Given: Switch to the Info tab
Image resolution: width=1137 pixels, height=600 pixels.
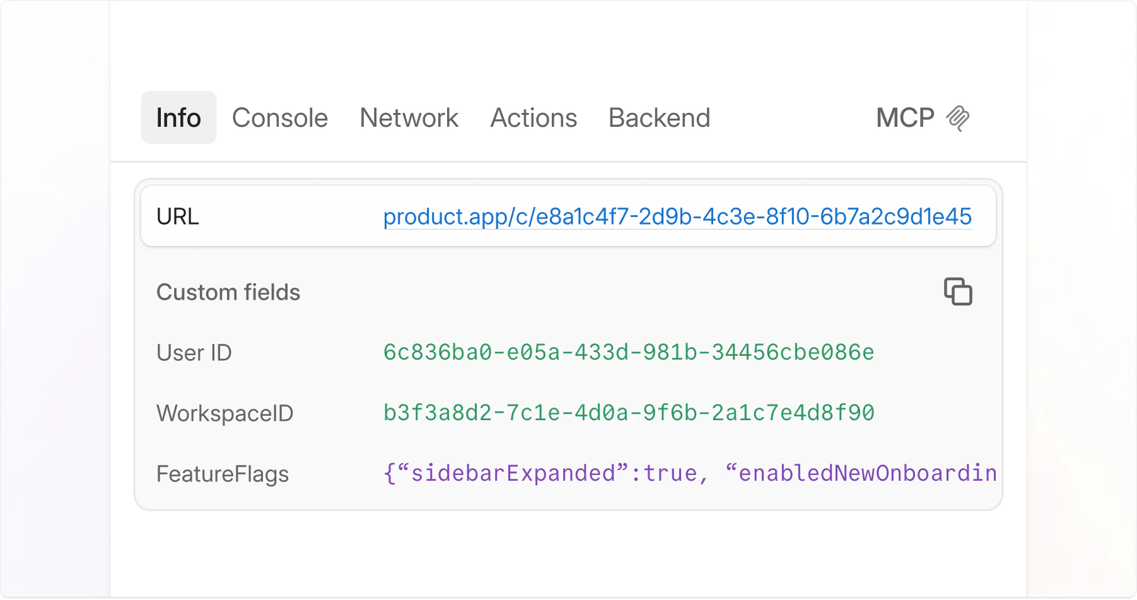Looking at the screenshot, I should [x=178, y=117].
